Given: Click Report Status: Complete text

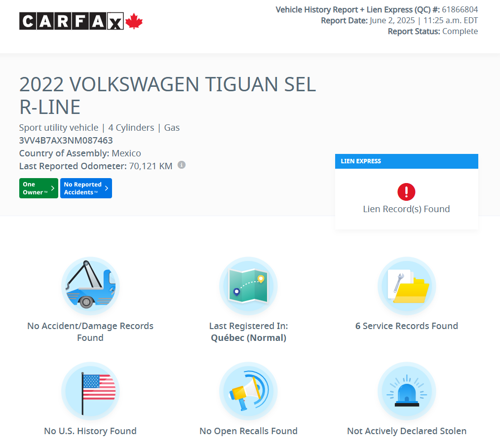Looking at the screenshot, I should [433, 31].
